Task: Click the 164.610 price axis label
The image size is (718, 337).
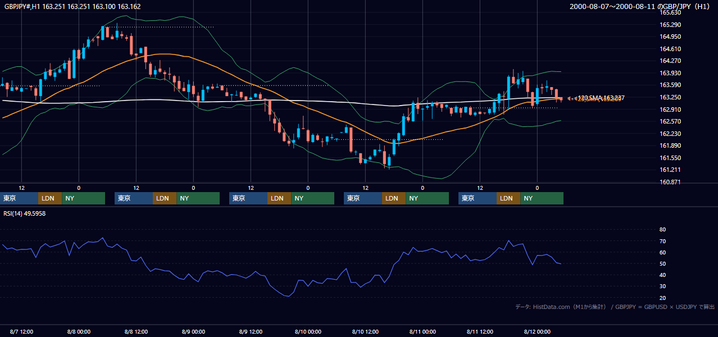Action: 670,49
